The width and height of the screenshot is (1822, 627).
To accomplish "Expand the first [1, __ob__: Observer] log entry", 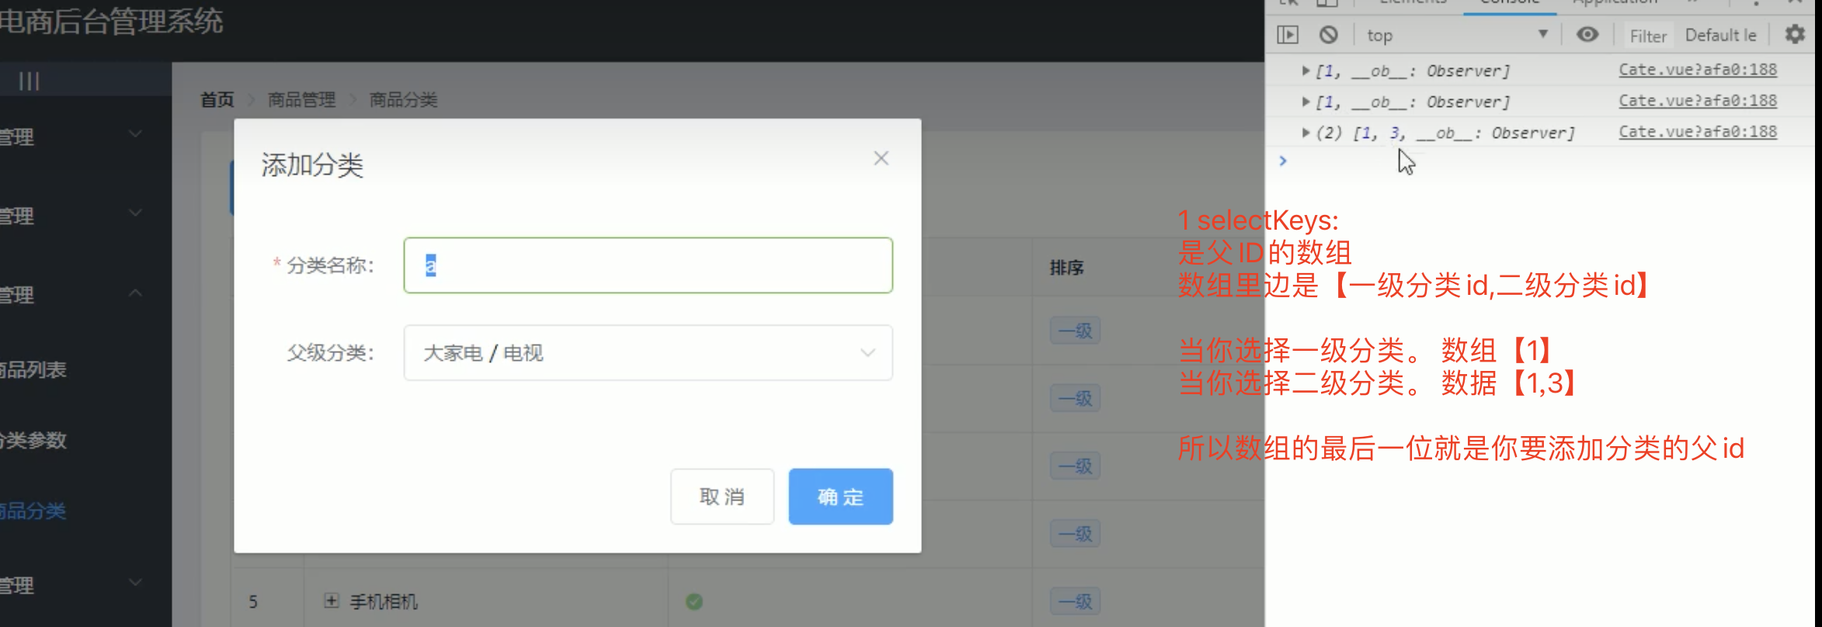I will (x=1306, y=71).
